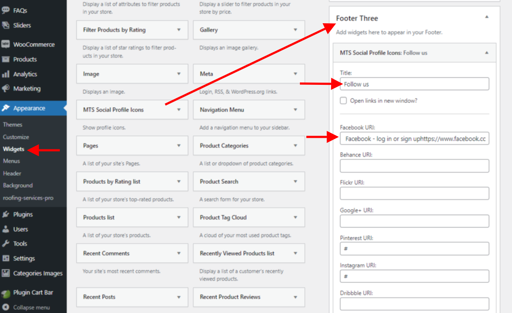Open the roofing-services-pro submenu item
This screenshot has height=313, width=512.
(x=28, y=198)
